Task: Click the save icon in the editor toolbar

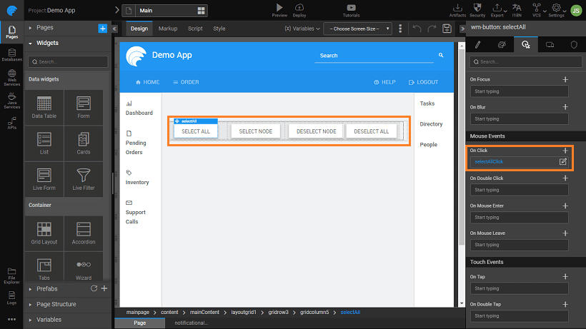Action: pyautogui.click(x=447, y=29)
